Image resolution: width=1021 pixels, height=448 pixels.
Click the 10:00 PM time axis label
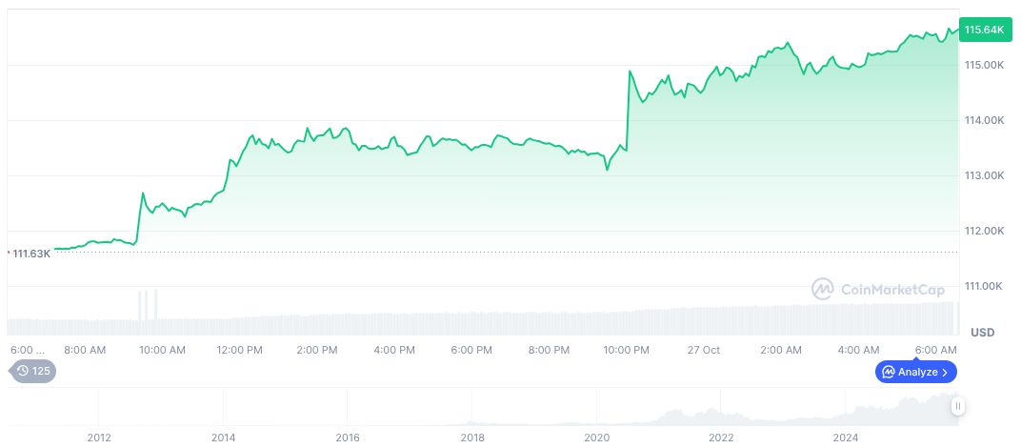click(x=626, y=350)
